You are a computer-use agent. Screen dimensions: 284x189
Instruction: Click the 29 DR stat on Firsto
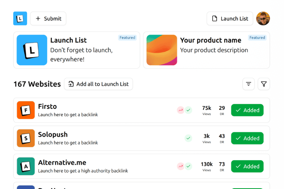(222, 110)
